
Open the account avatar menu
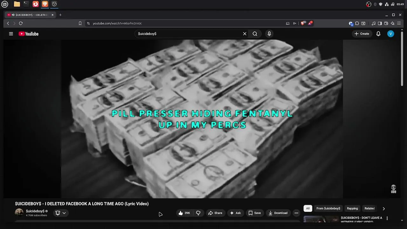pyautogui.click(x=391, y=34)
